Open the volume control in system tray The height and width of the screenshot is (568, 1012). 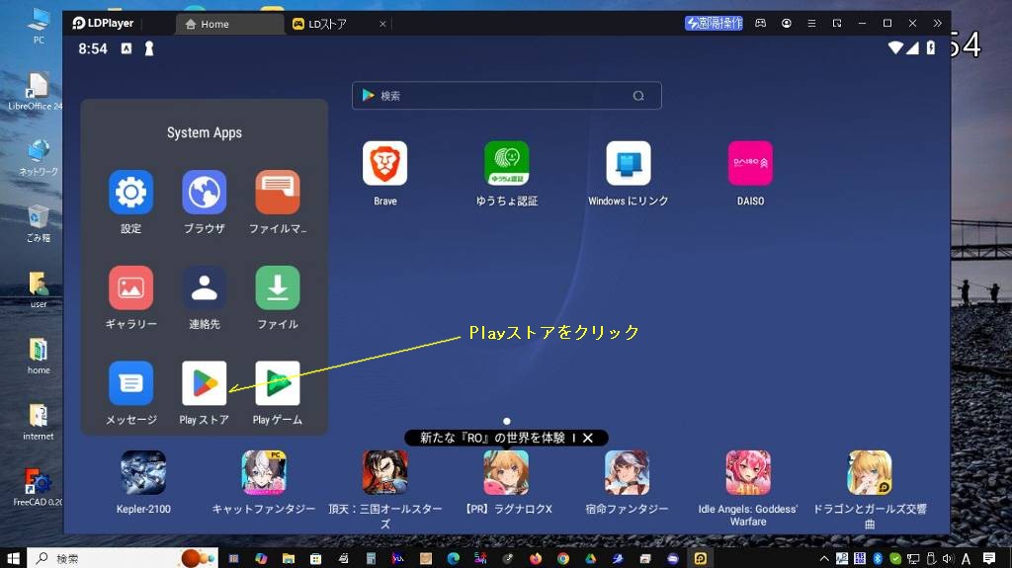pyautogui.click(x=948, y=559)
